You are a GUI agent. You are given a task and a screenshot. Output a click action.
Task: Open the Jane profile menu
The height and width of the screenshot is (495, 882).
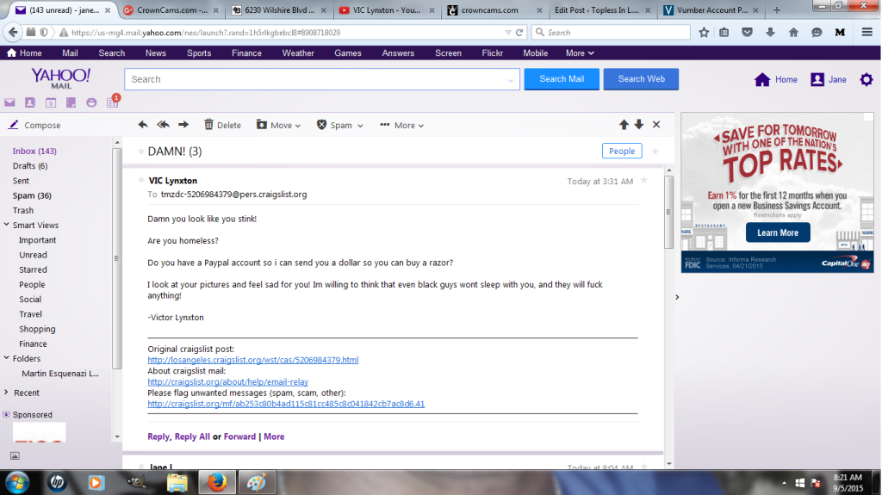[x=829, y=79]
